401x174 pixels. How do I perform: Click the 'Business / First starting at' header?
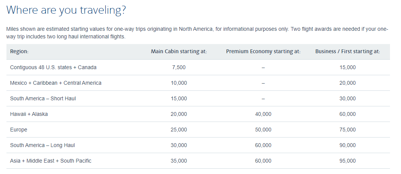click(347, 51)
